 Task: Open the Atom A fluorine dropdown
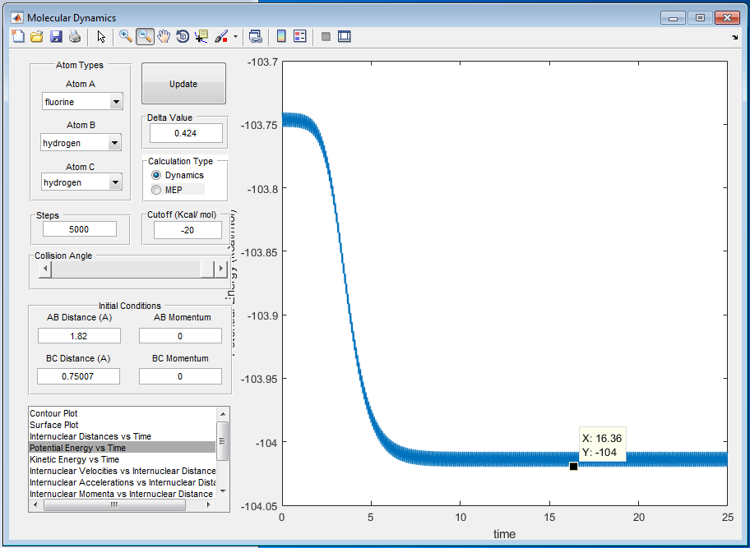click(x=81, y=101)
